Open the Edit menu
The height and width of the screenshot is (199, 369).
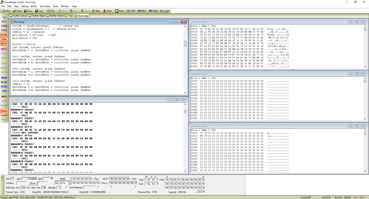(9, 6)
